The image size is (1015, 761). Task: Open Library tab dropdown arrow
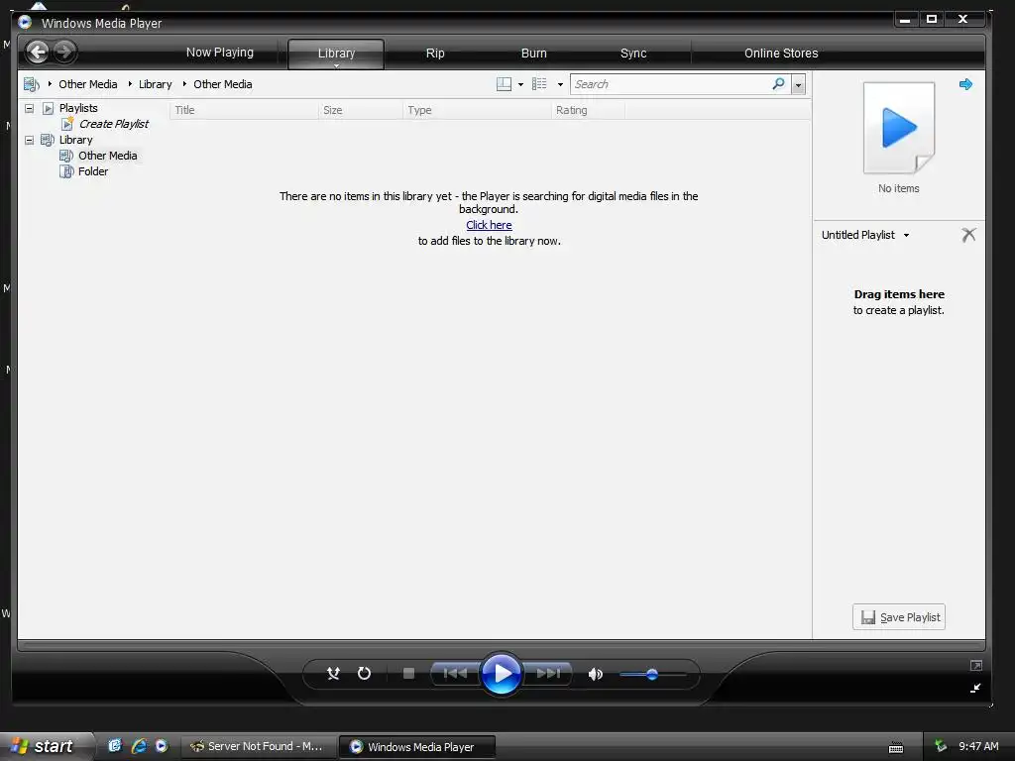click(336, 65)
